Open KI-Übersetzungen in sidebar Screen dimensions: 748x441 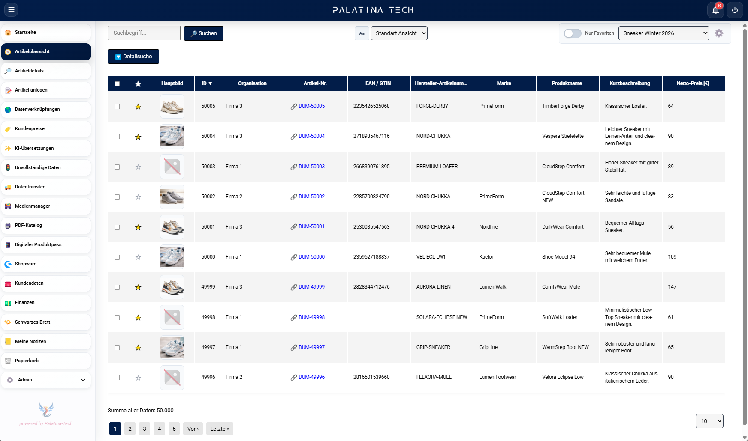click(x=46, y=149)
